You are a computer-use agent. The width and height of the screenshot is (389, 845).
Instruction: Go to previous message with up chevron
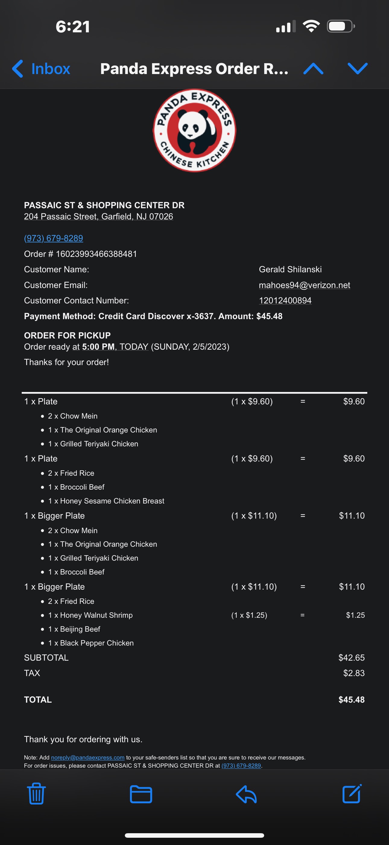(x=313, y=69)
